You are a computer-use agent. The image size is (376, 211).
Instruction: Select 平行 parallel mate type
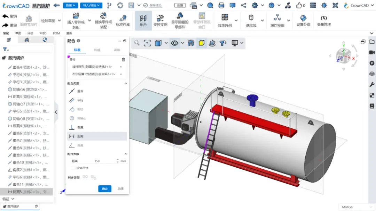[97, 100]
